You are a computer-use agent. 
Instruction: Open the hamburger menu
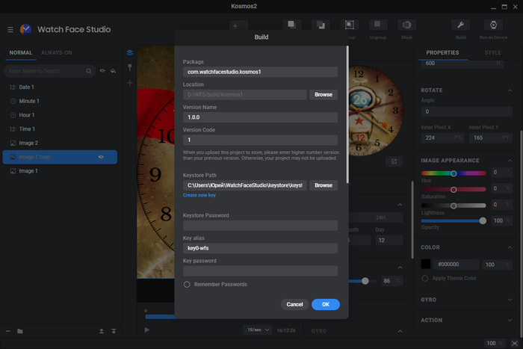[10, 29]
